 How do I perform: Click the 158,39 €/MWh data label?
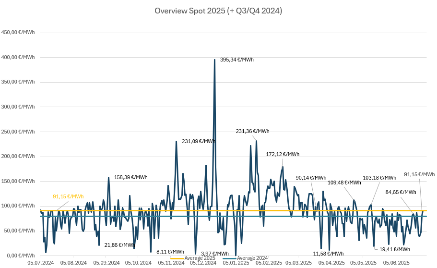point(130,177)
